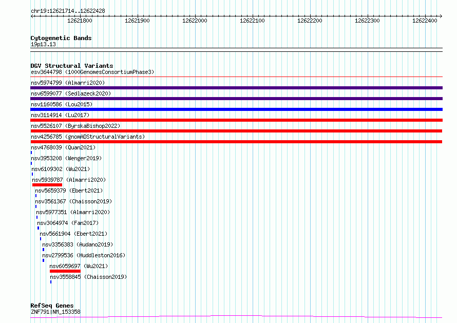Select the red bar for nsv3114914
Image resolution: width=457 pixels, height=323 pixels.
click(x=236, y=120)
